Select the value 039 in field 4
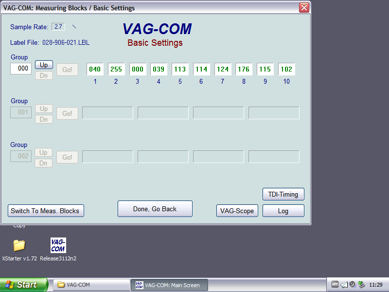This screenshot has width=389, height=292. pyautogui.click(x=159, y=69)
